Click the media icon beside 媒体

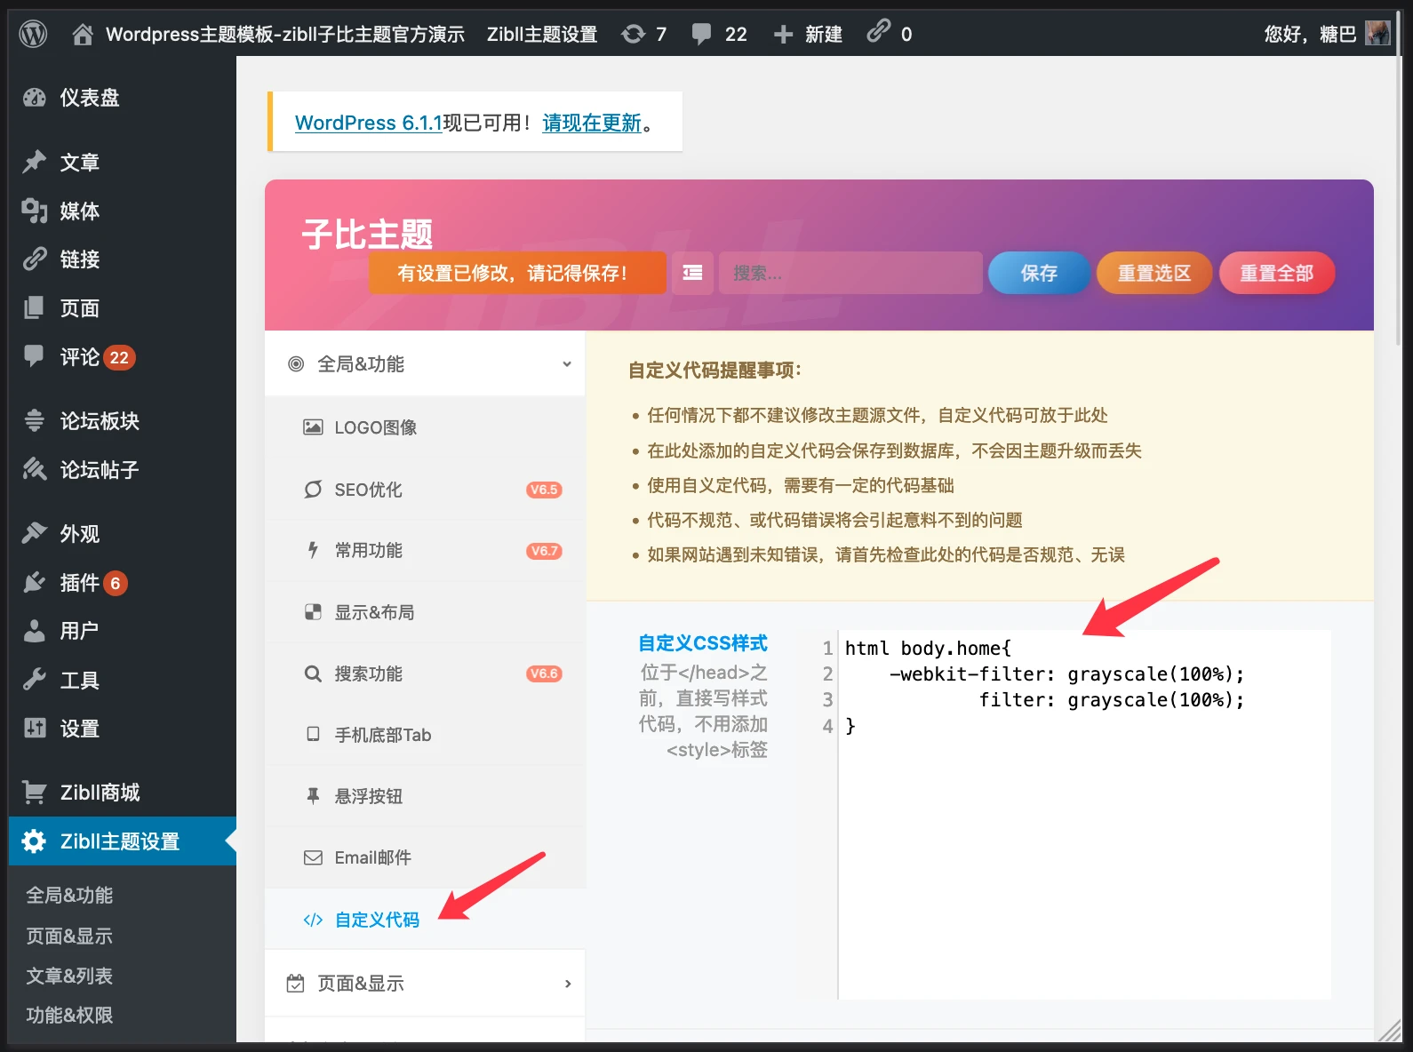click(35, 211)
